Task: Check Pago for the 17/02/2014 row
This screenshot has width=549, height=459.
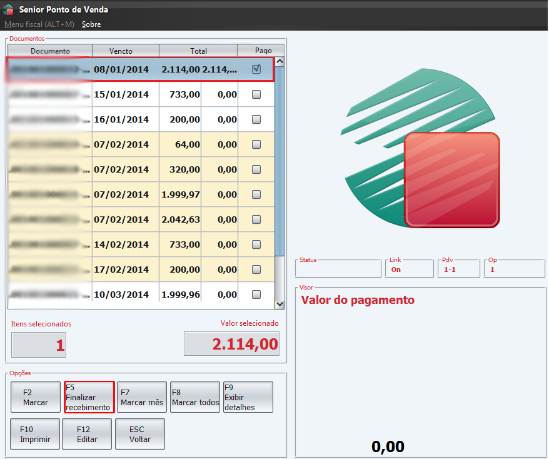Action: coord(256,270)
